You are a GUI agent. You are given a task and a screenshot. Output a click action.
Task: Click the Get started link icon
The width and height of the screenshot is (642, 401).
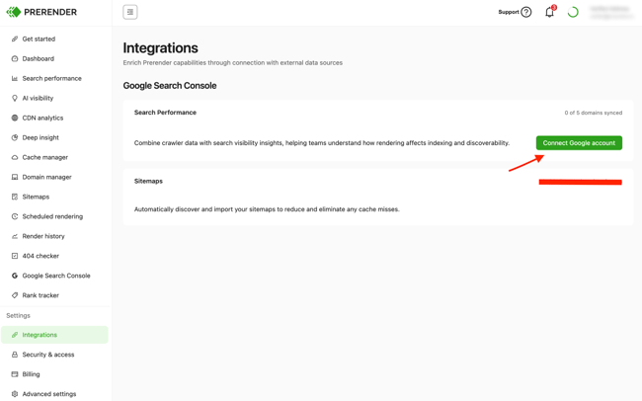[15, 39]
